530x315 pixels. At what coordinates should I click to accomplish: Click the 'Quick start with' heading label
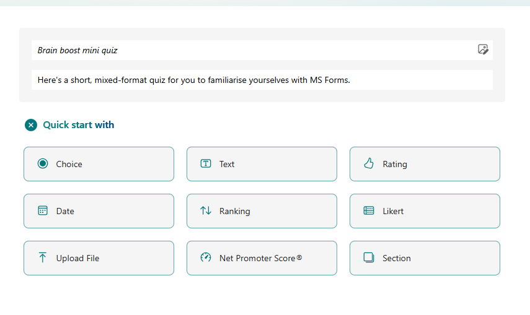(x=79, y=125)
